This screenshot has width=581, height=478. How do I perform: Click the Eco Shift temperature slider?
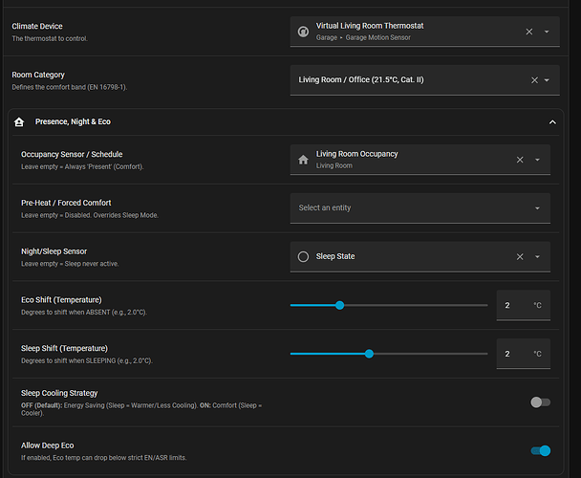click(x=389, y=305)
